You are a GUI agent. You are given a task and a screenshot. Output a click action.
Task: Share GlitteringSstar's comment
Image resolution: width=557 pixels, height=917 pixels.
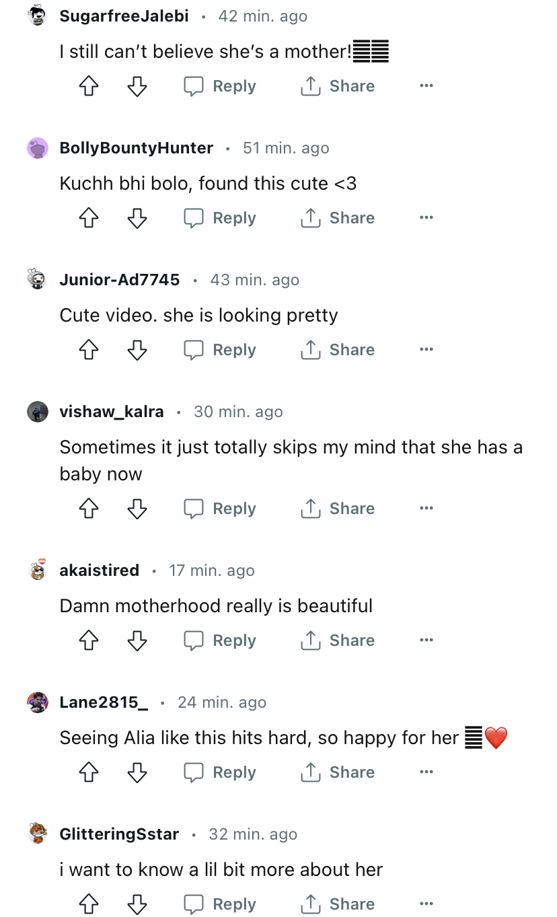(338, 904)
